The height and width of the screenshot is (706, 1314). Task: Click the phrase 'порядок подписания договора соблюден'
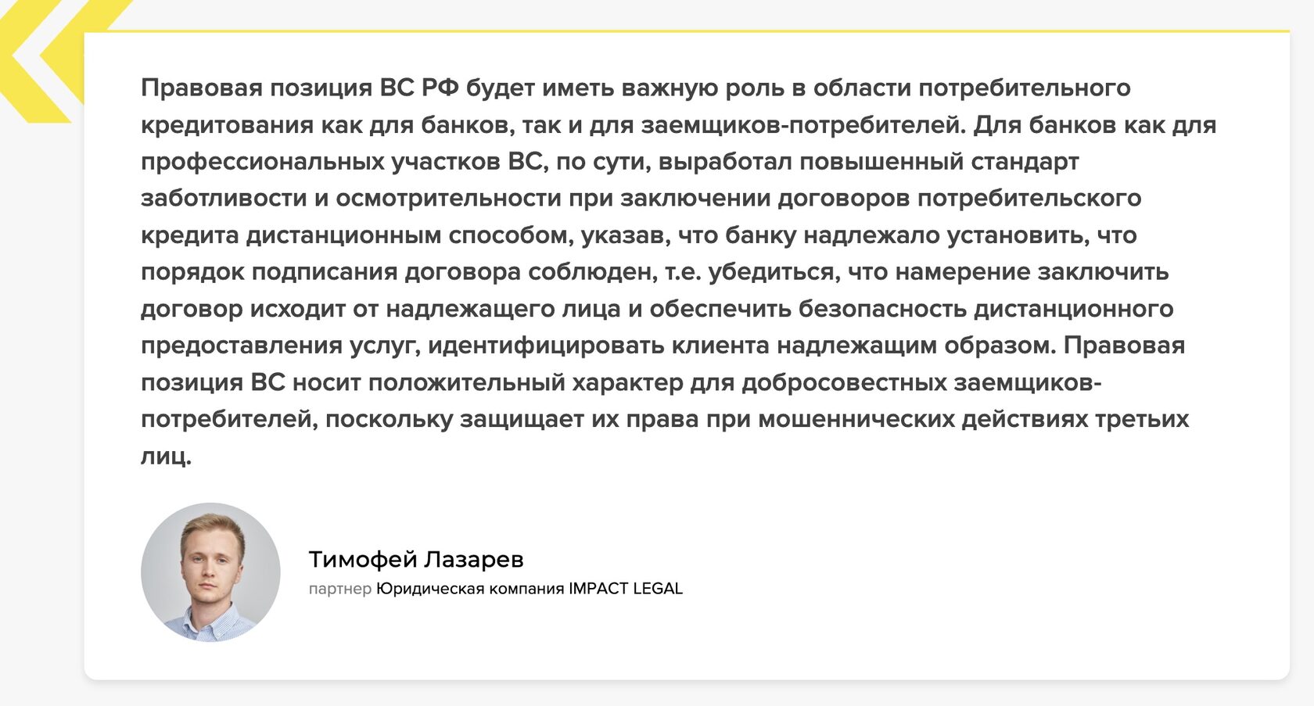pyautogui.click(x=397, y=272)
